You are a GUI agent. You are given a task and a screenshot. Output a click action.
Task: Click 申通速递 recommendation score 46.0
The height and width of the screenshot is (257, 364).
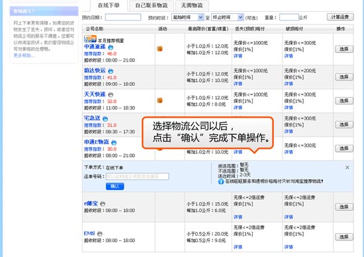coord(112,54)
